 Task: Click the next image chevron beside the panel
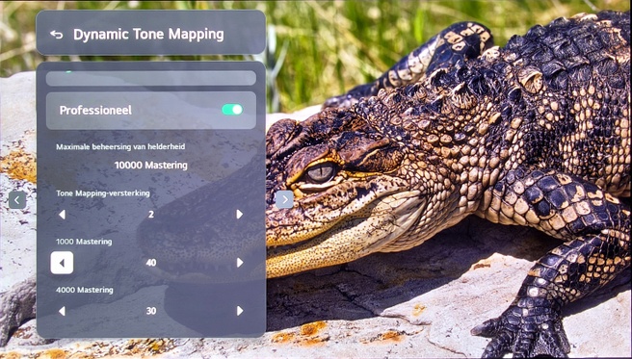click(284, 199)
